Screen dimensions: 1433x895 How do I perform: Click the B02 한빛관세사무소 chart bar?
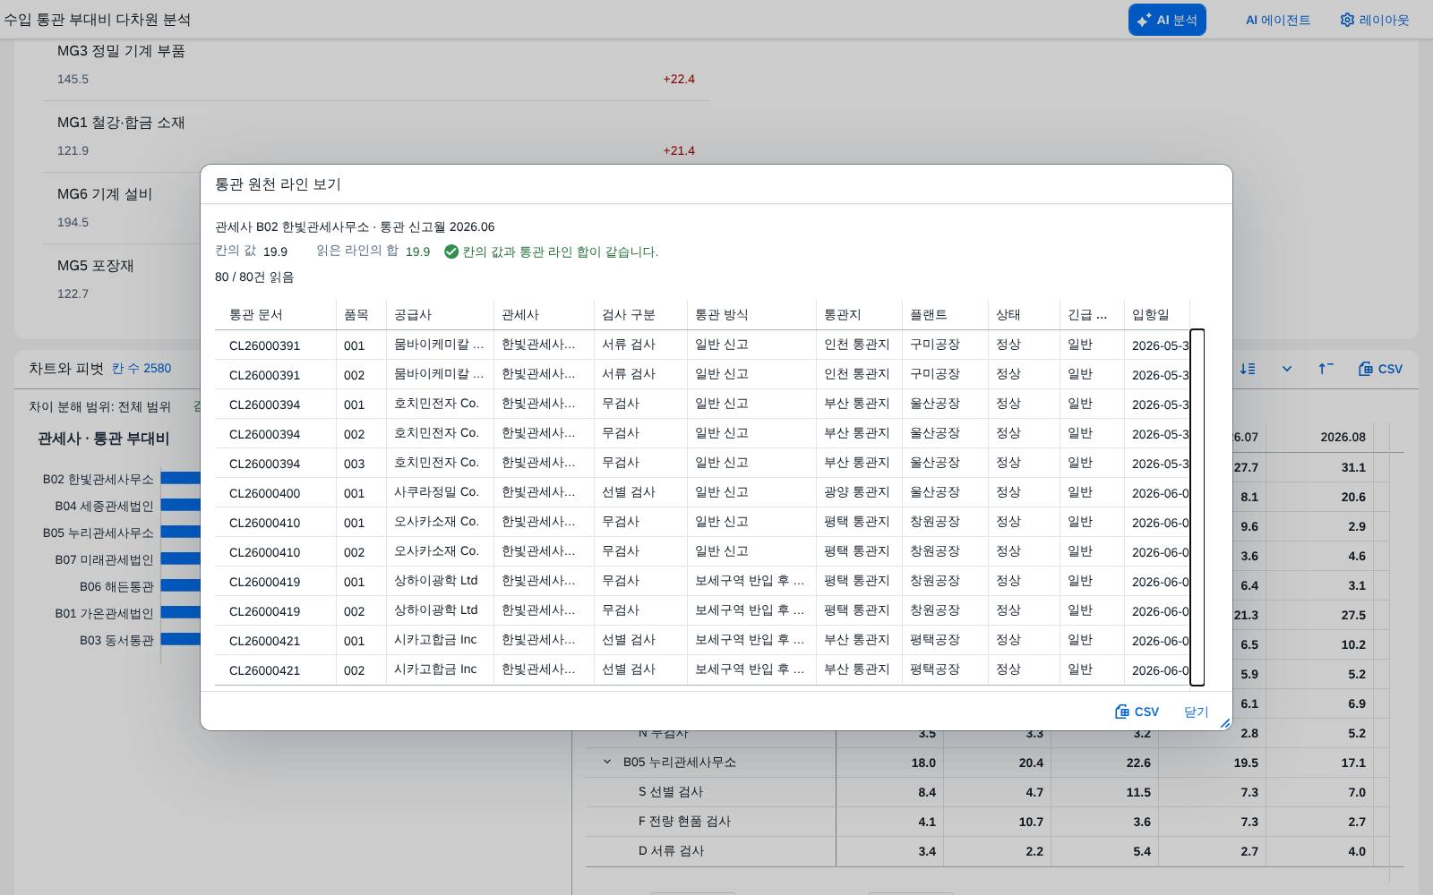[x=181, y=479]
